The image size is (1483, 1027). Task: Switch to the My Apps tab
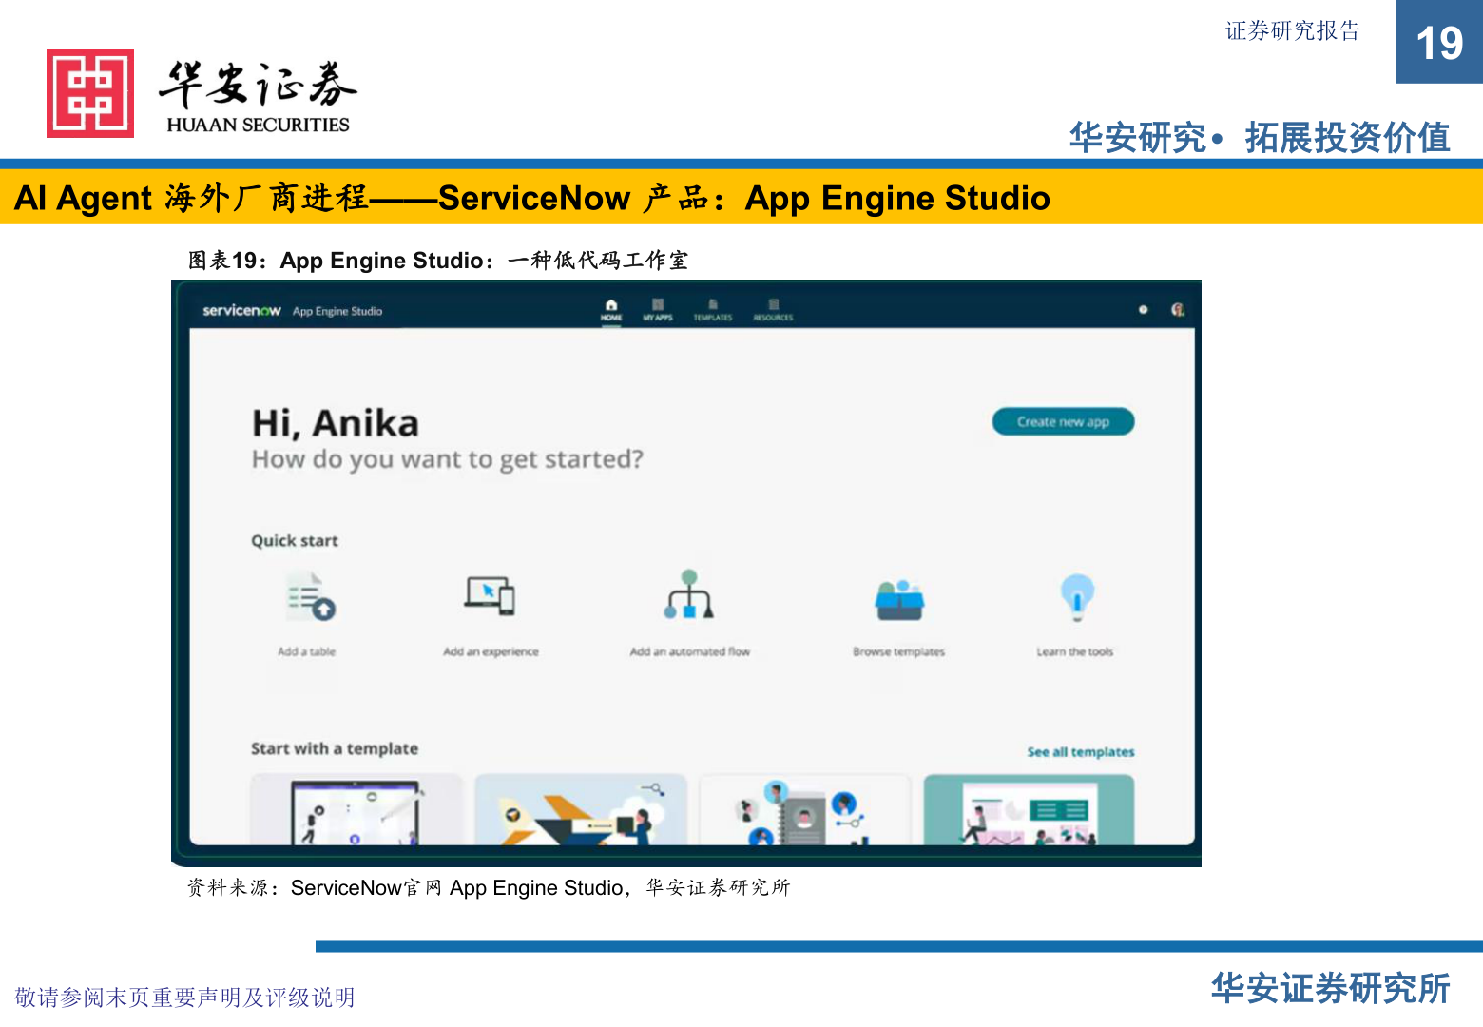point(658,311)
